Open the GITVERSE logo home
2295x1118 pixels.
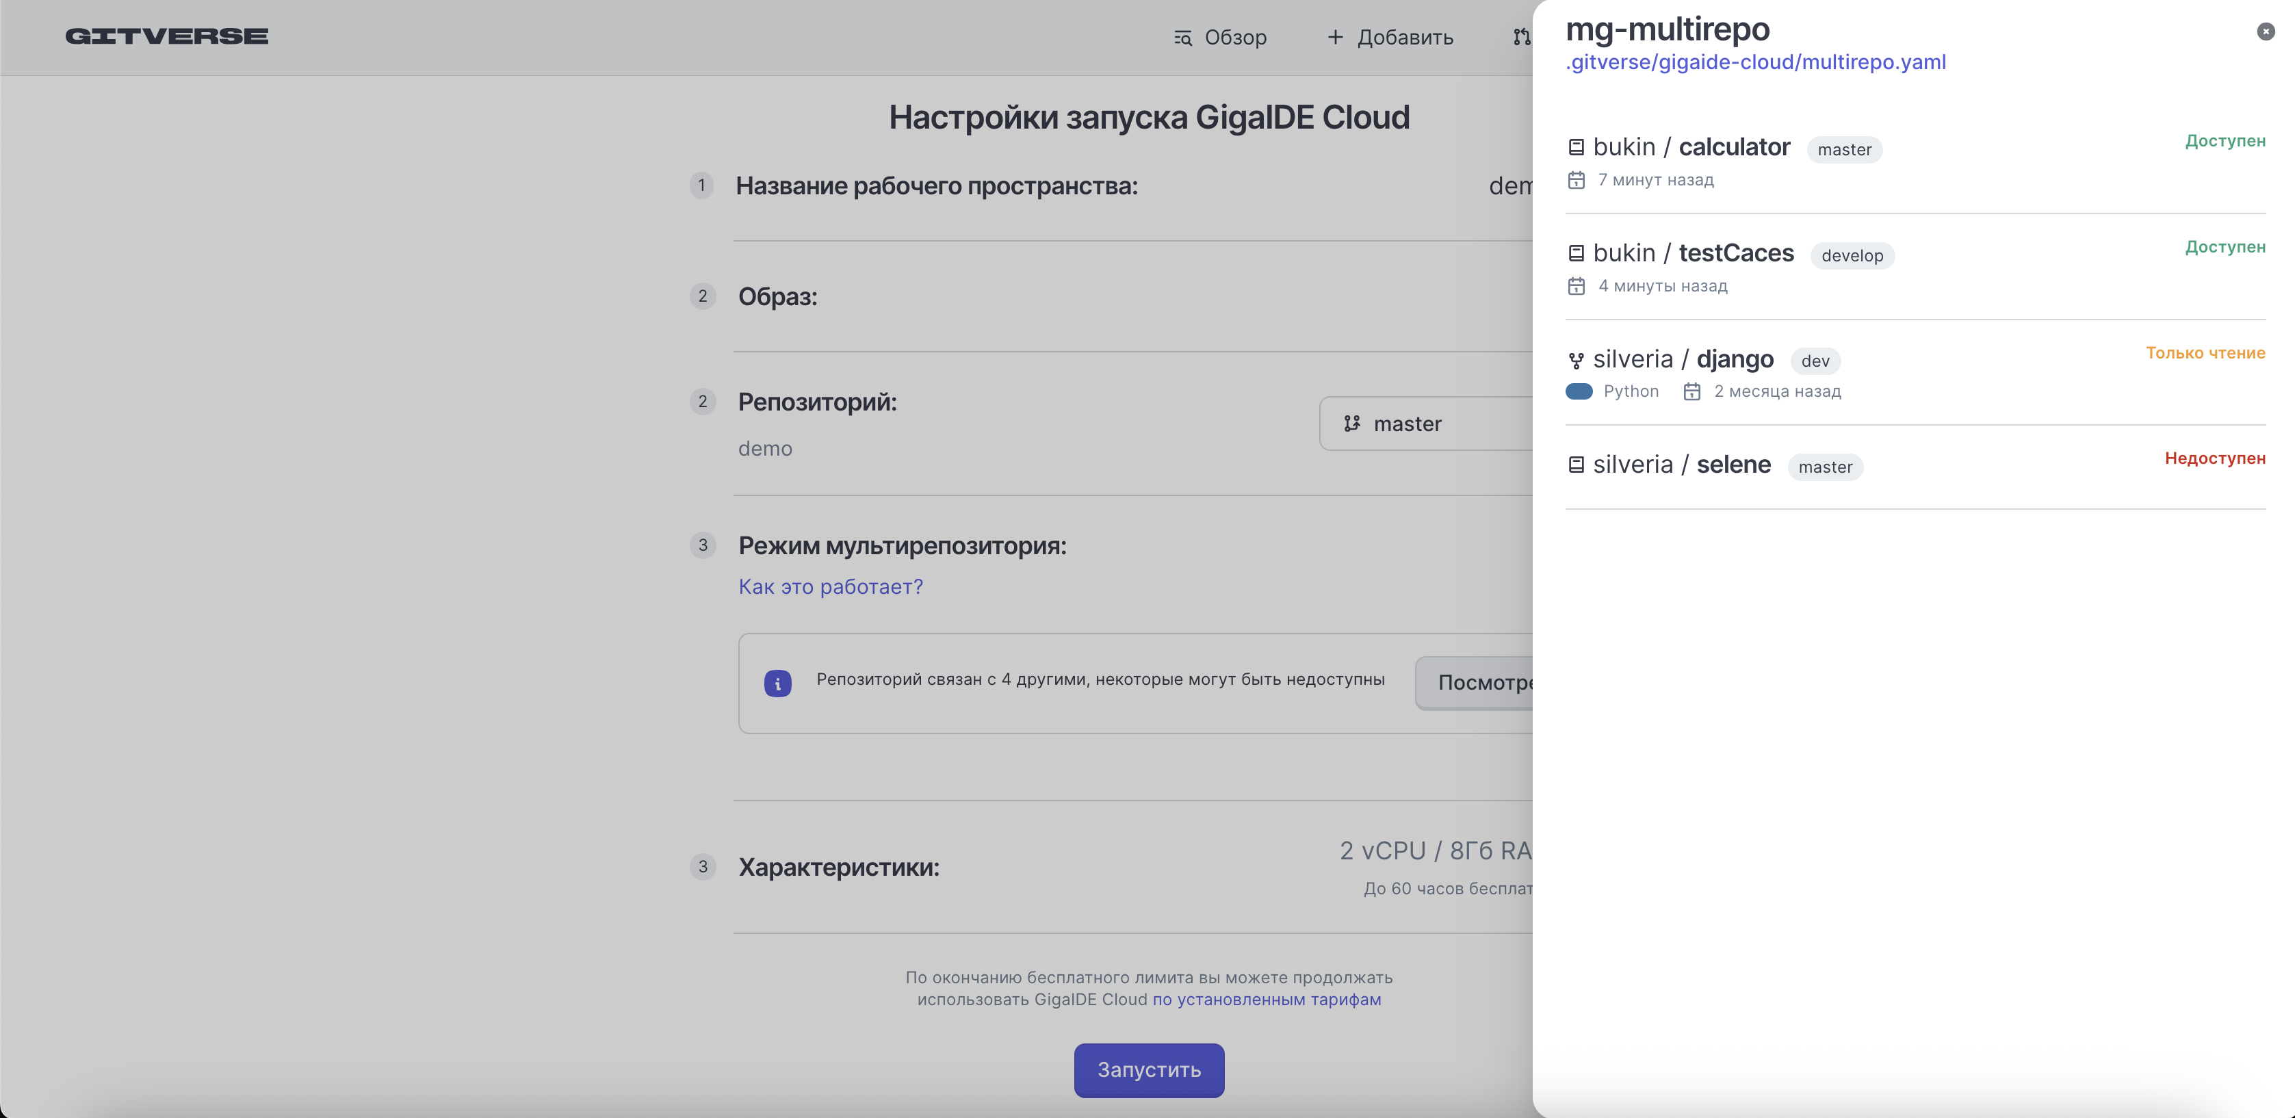[166, 36]
